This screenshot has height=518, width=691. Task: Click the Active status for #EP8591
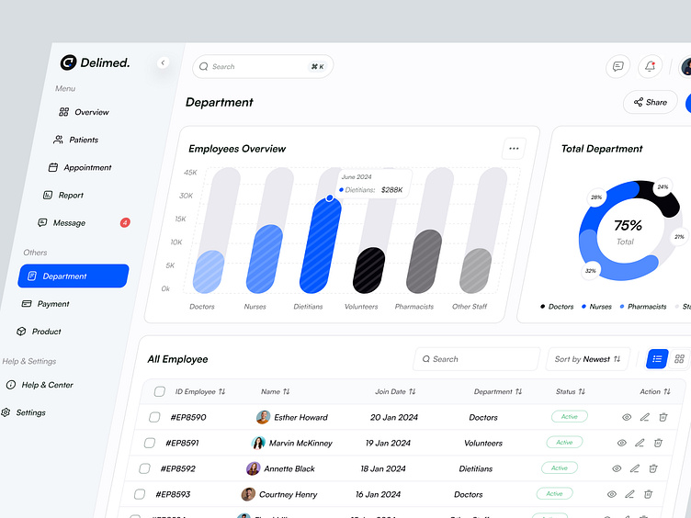point(564,443)
